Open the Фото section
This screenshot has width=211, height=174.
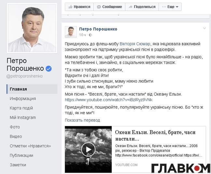click(15, 127)
